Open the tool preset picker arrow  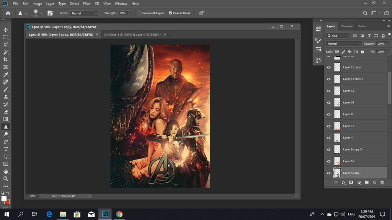tap(26, 13)
